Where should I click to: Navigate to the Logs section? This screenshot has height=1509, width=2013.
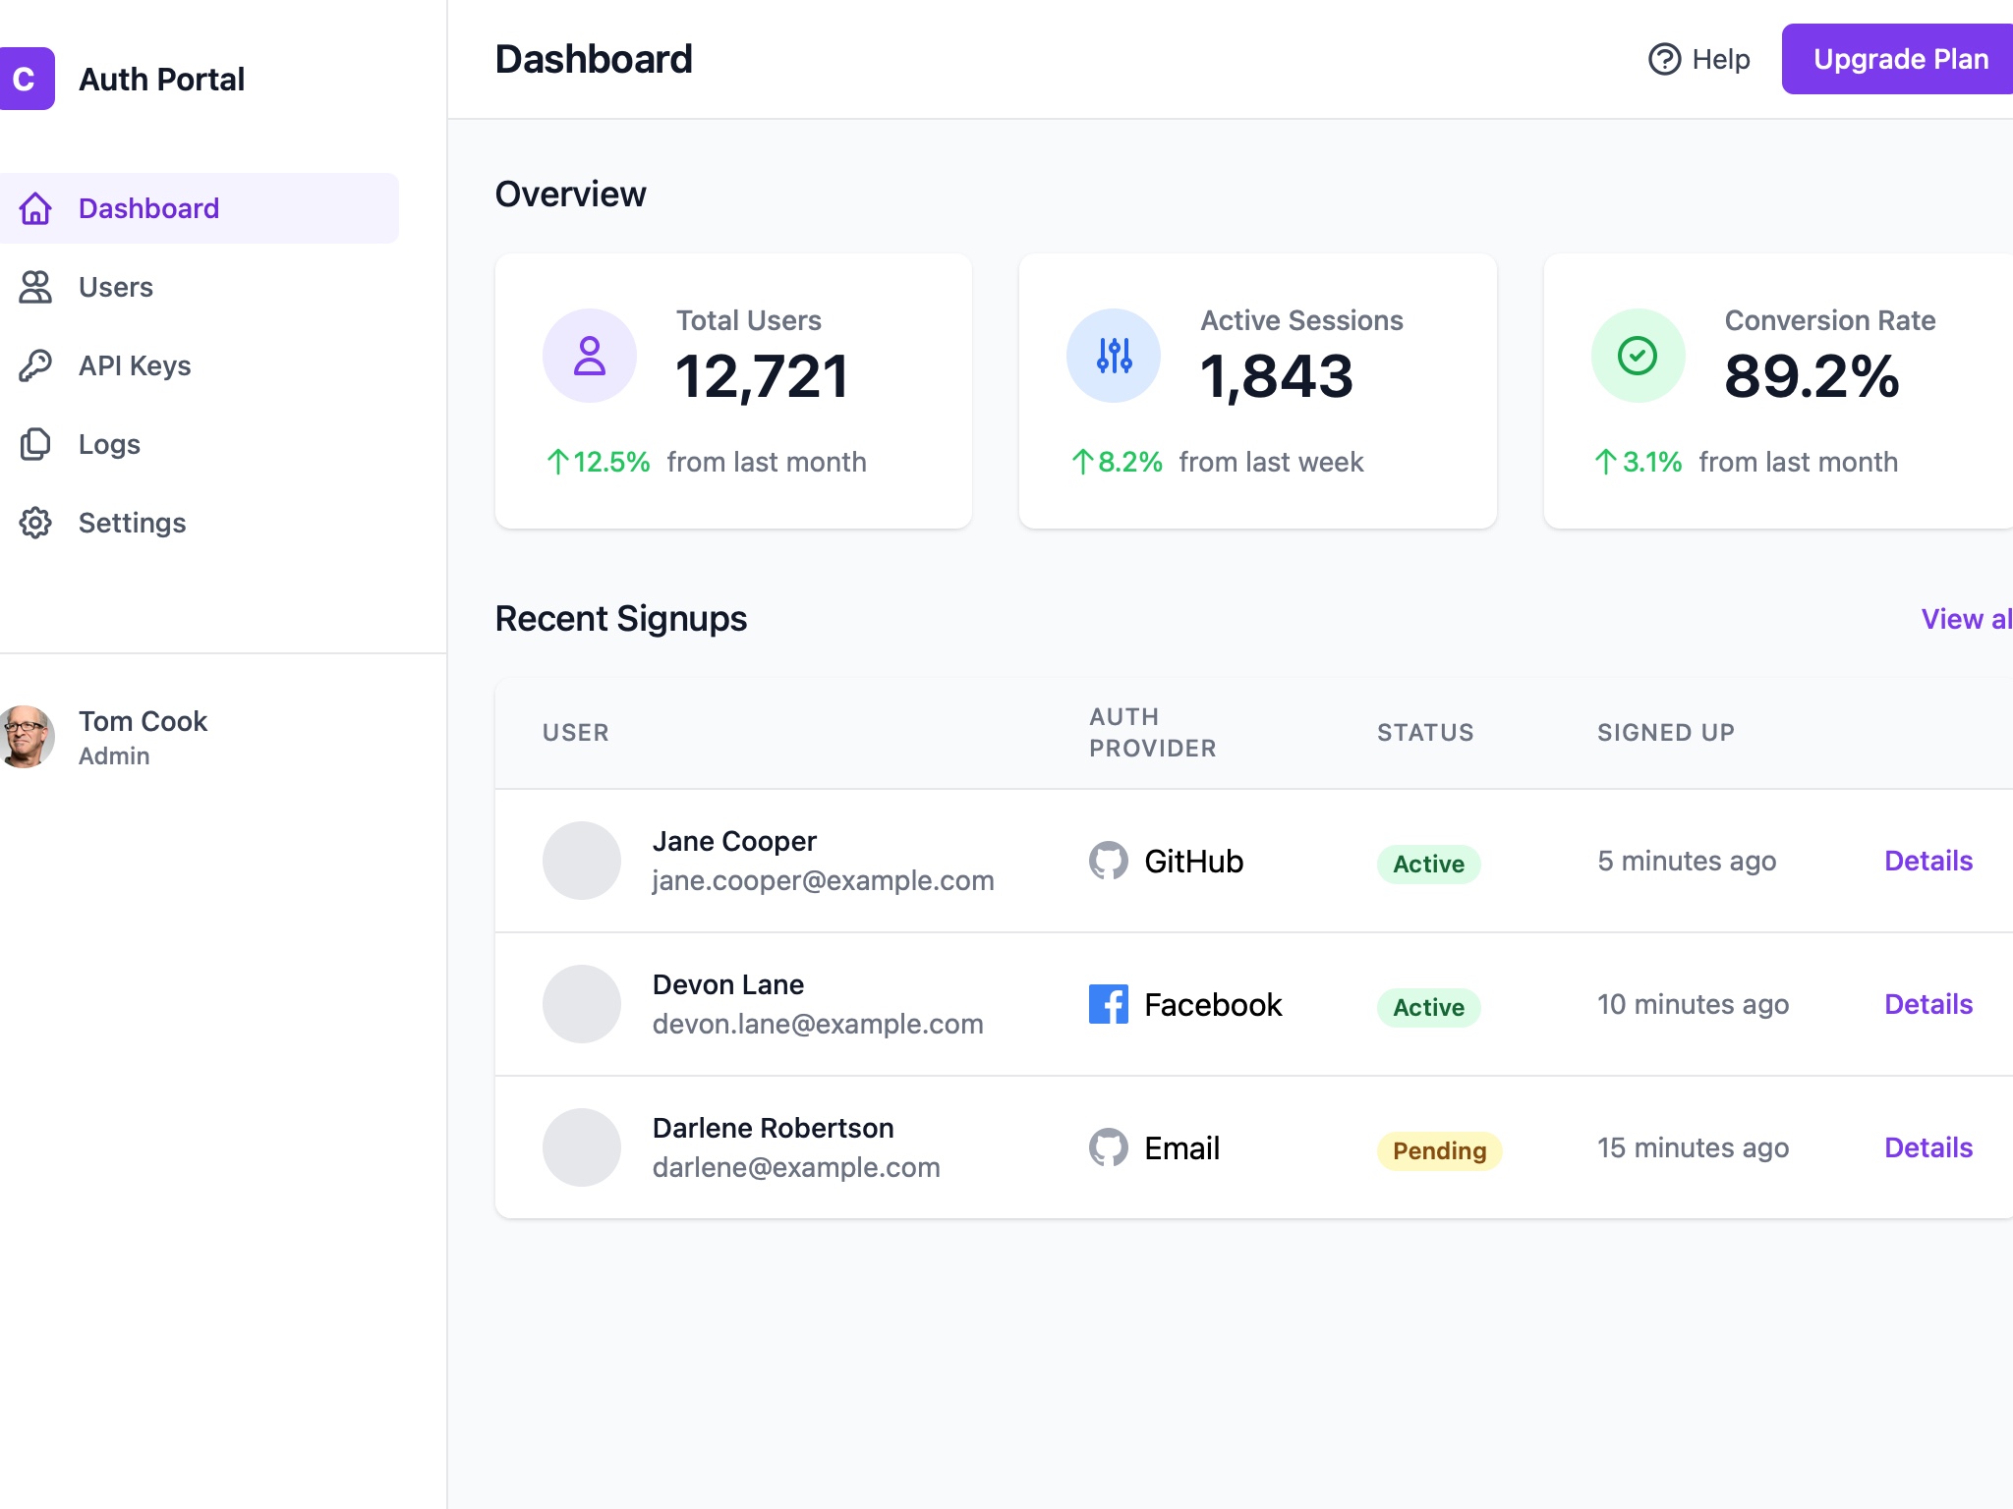109,444
